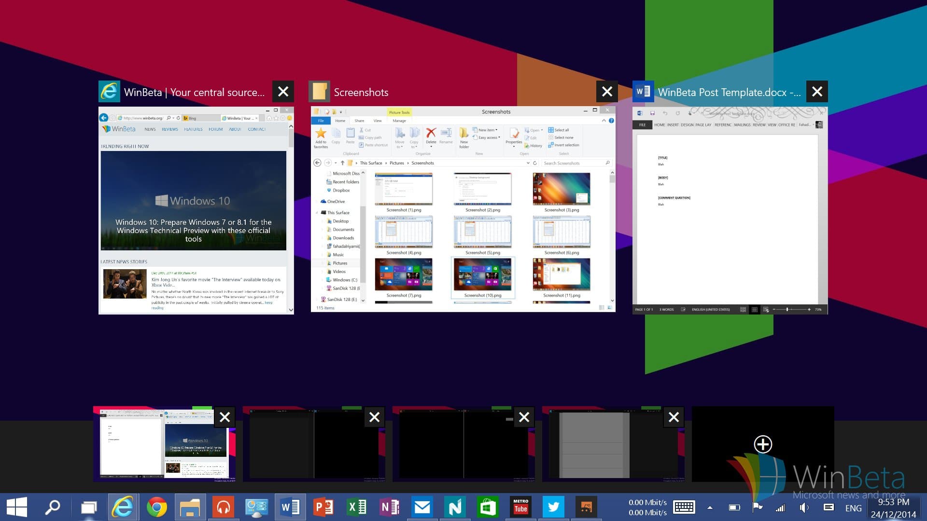
Task: Select the first virtual desktop thumbnail
Action: click(164, 444)
